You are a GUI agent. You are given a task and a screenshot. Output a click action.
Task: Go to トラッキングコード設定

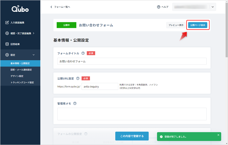click(22, 83)
